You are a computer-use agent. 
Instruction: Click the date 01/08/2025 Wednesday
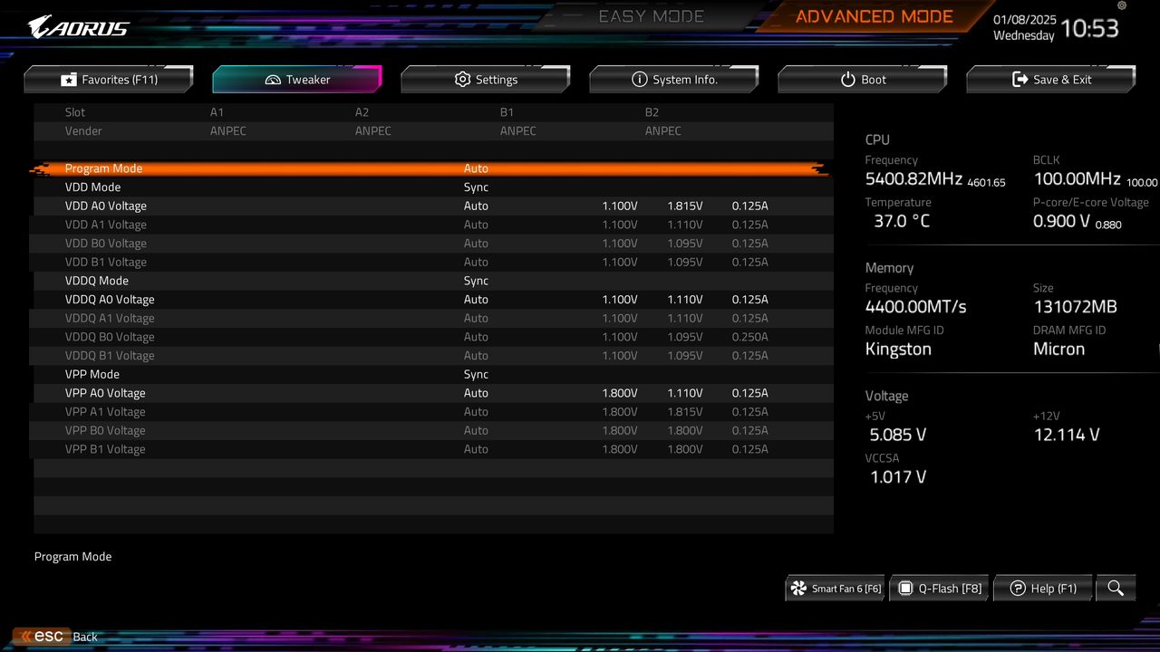coord(1024,27)
